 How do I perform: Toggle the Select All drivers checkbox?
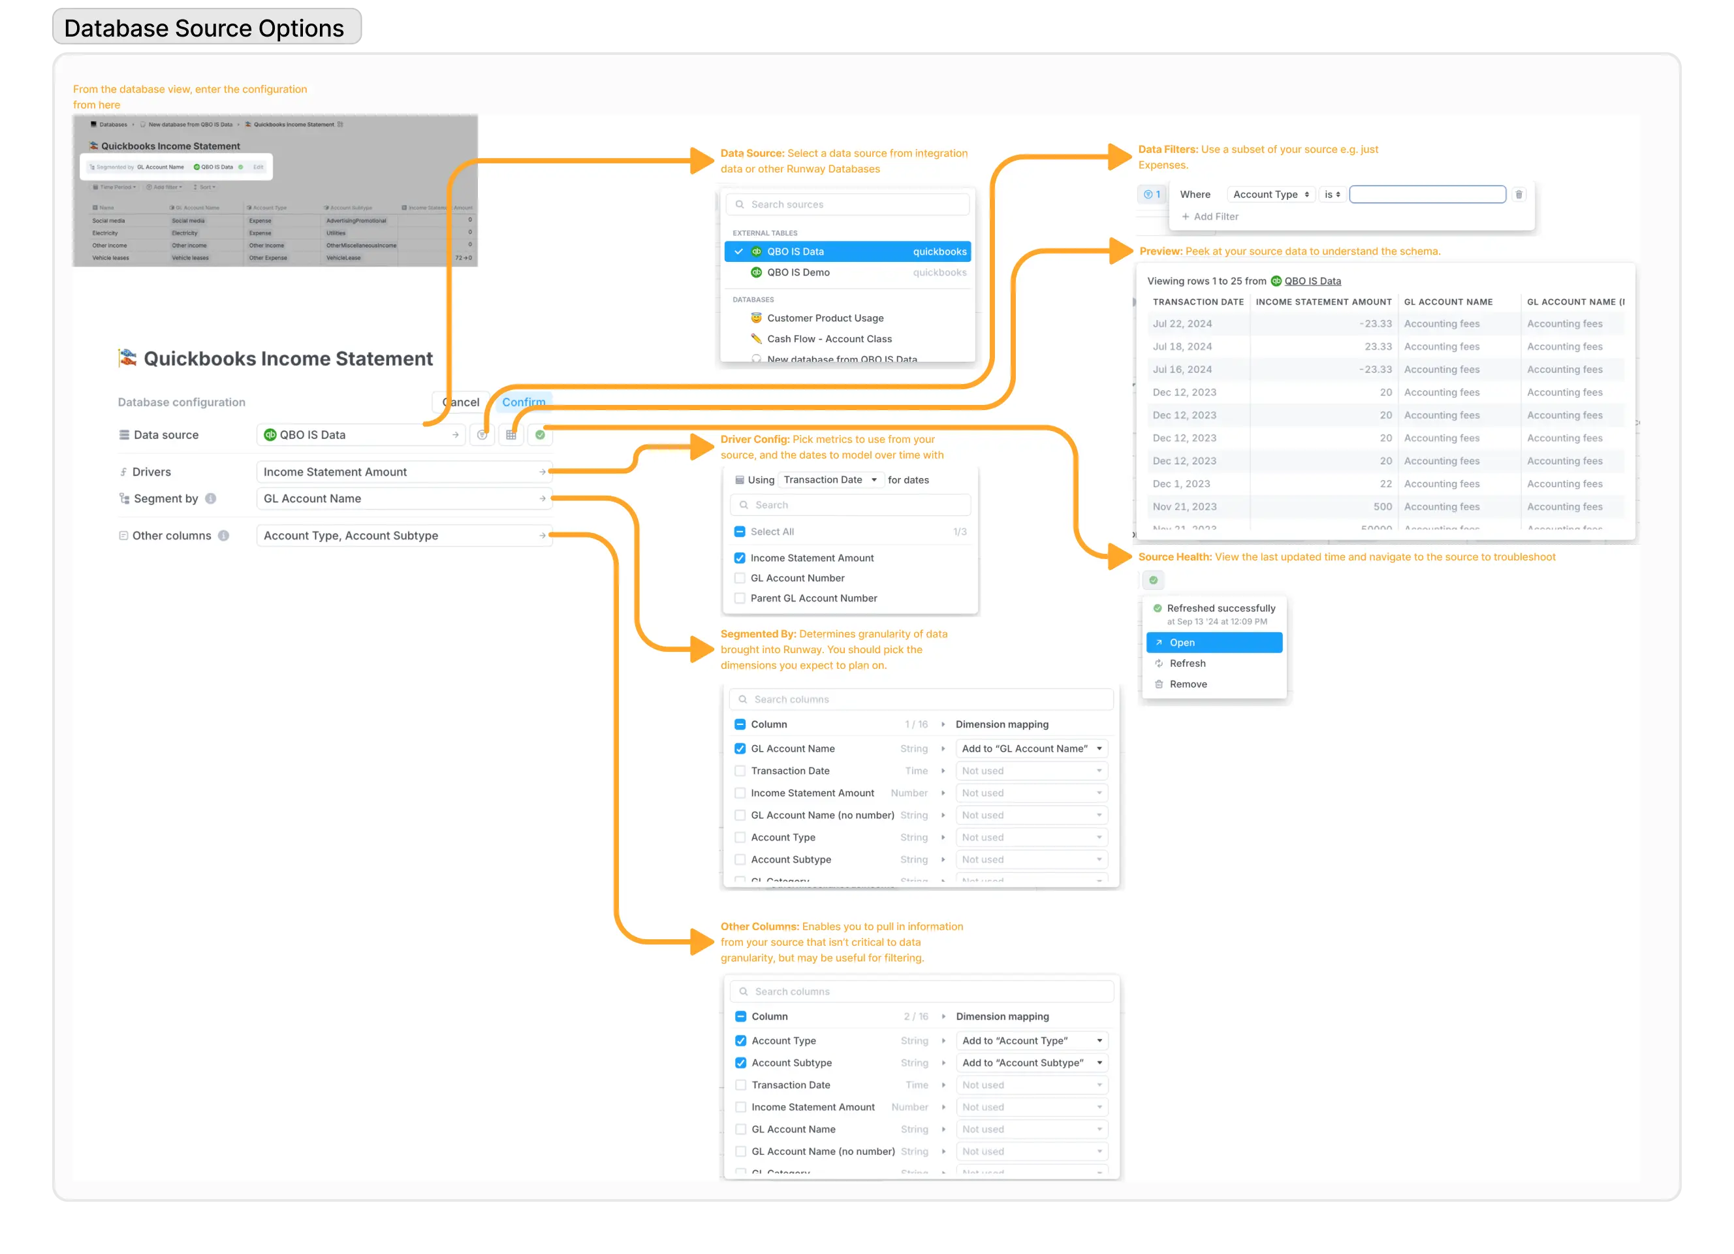click(x=739, y=532)
